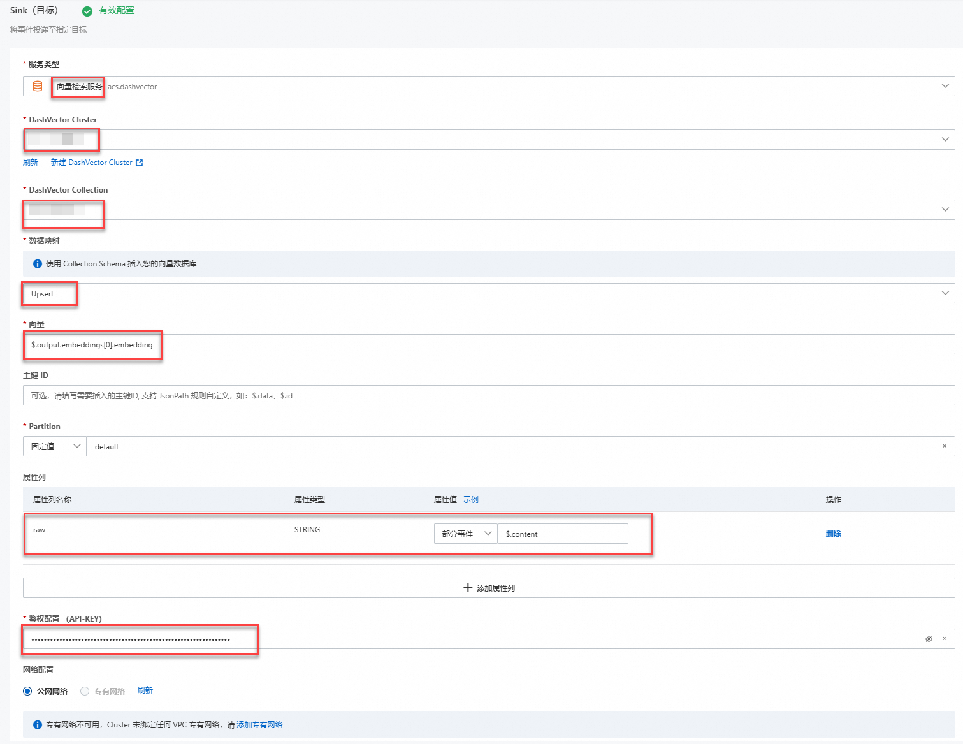Viewport: 963px width, 744px height.
Task: Click the 添加属性列 button
Action: [489, 588]
